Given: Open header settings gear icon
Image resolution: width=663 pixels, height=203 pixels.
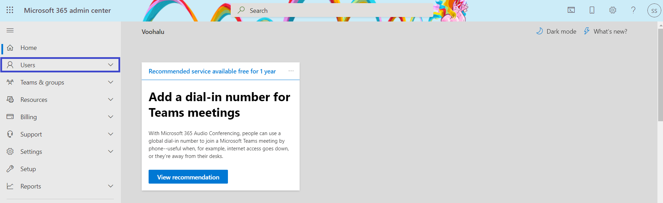Looking at the screenshot, I should tap(613, 10).
